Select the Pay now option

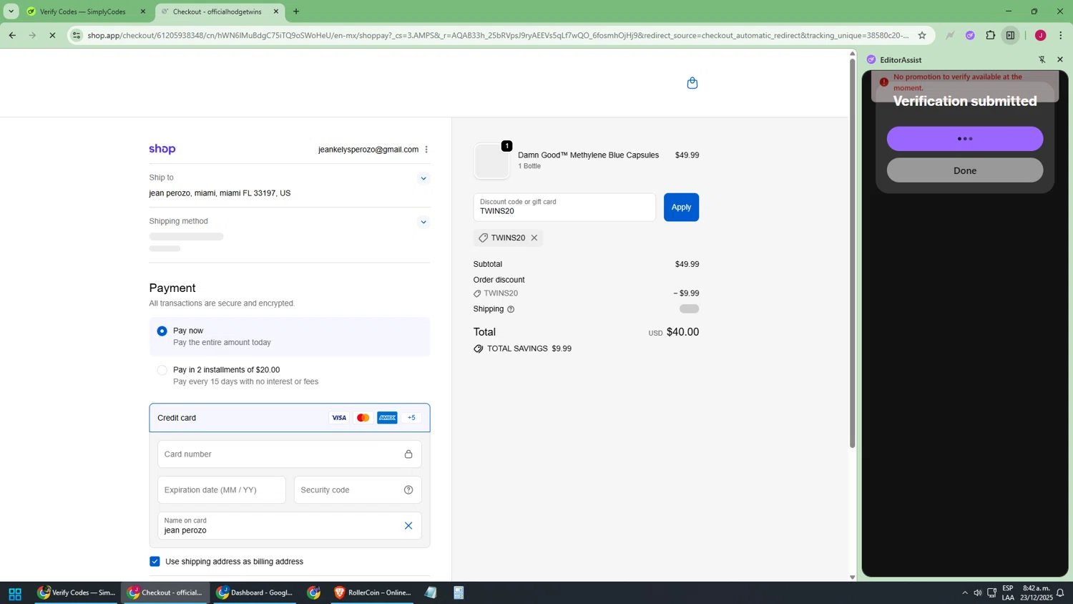point(162,331)
